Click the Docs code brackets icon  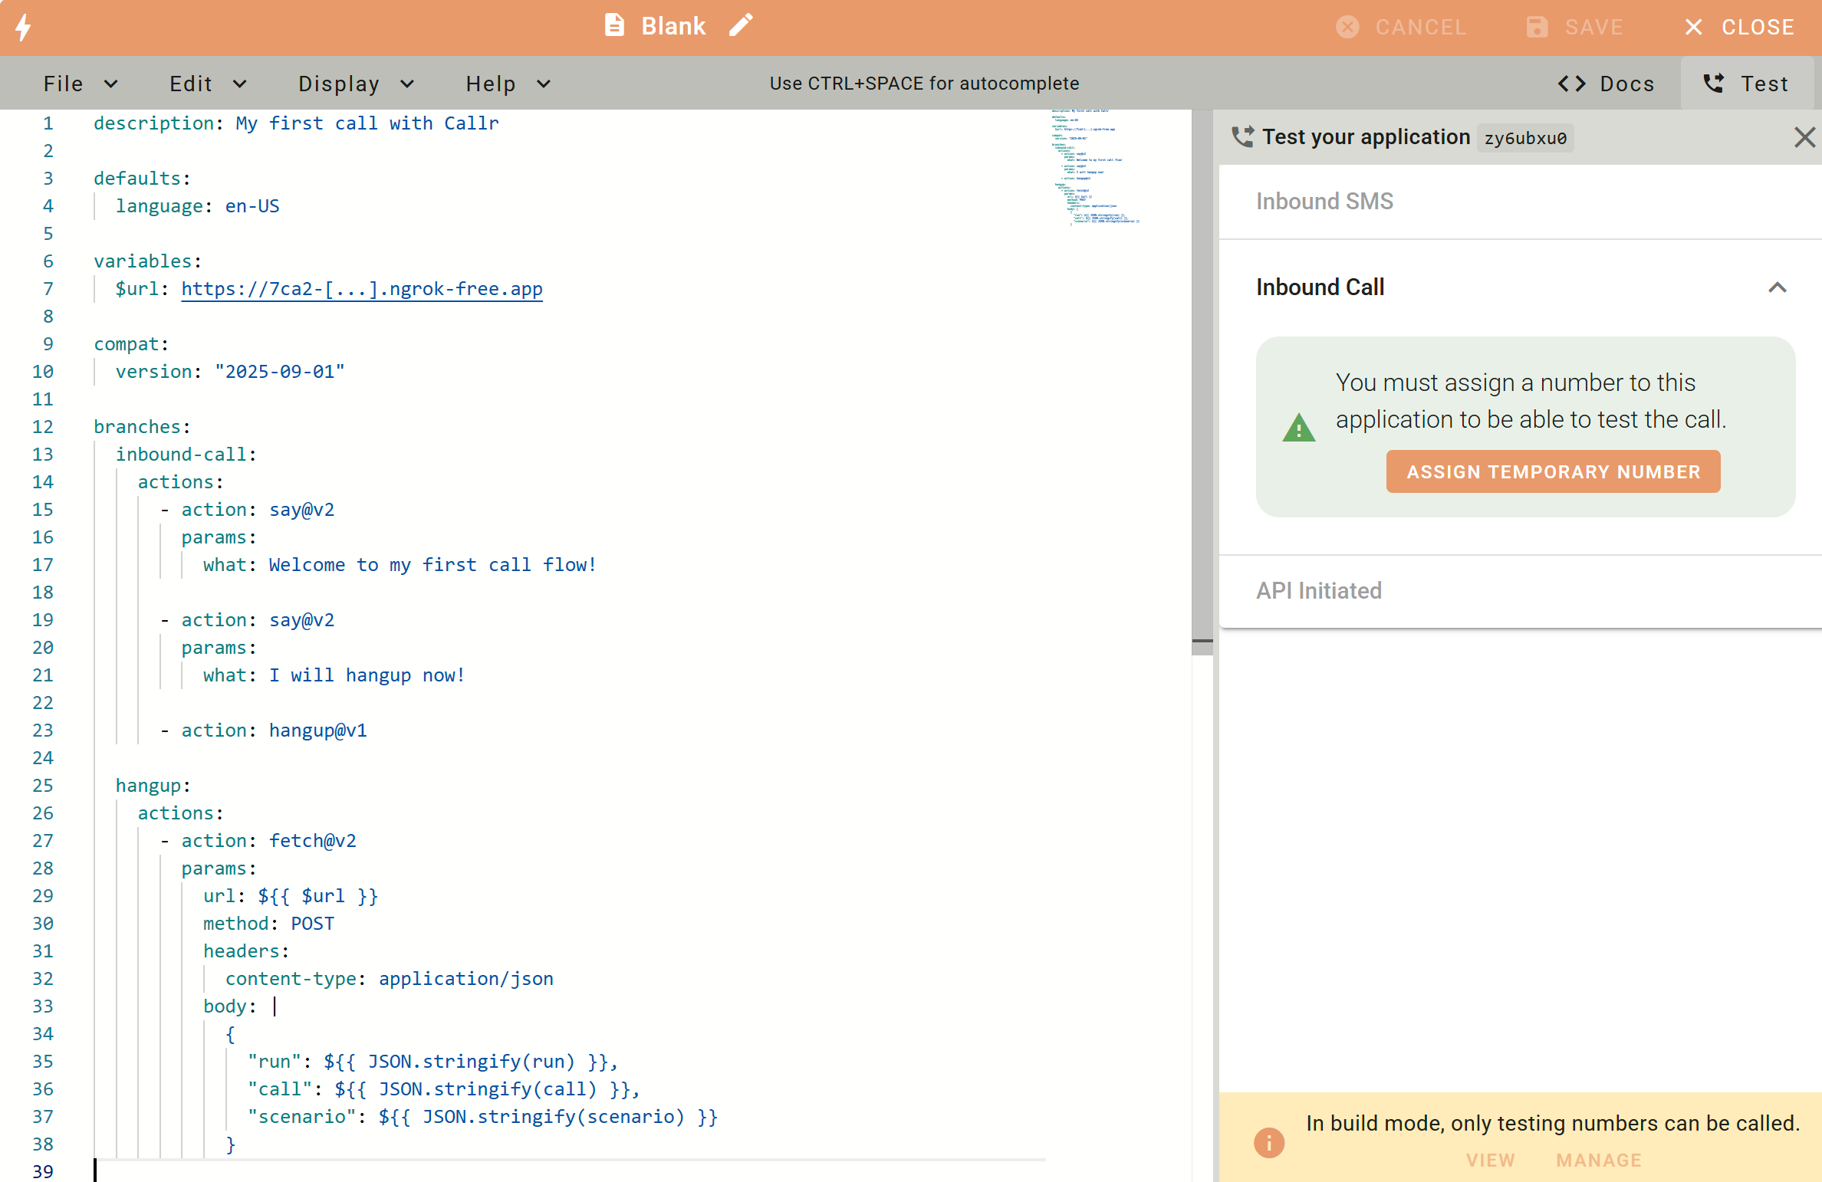point(1571,84)
